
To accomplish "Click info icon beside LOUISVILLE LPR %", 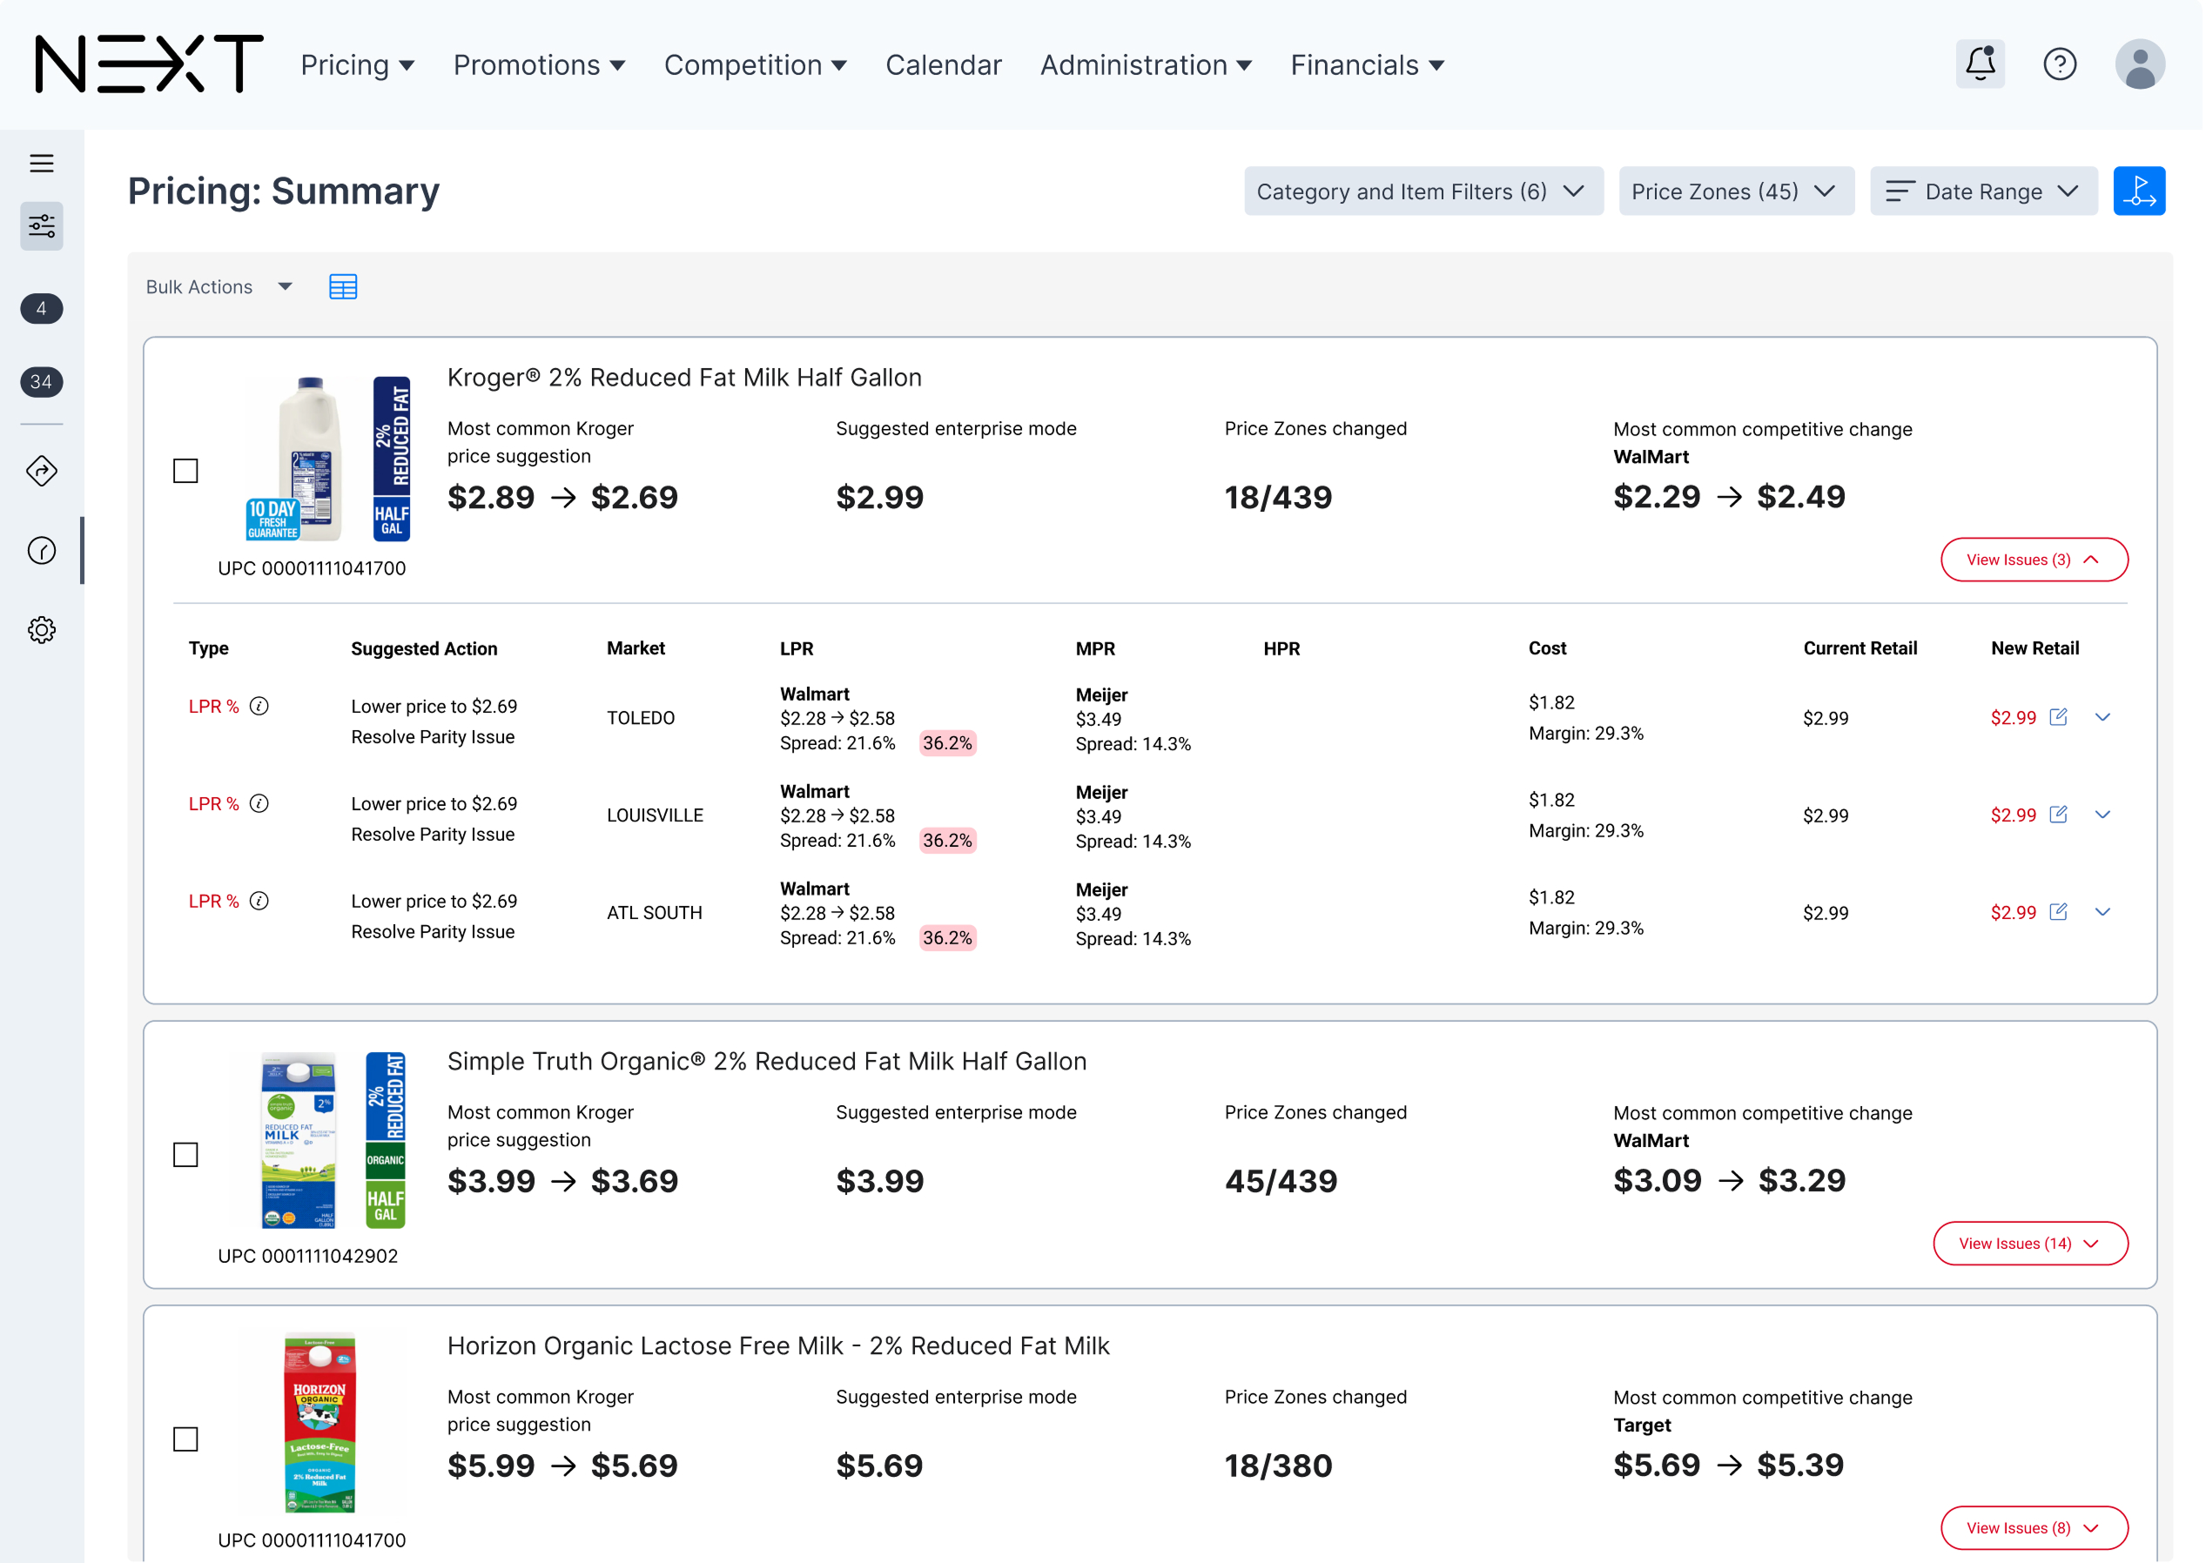I will (x=259, y=805).
